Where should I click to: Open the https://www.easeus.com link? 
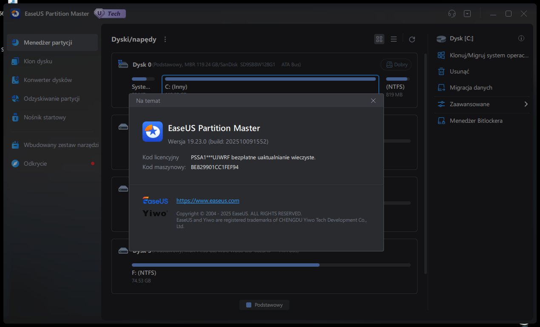208,200
